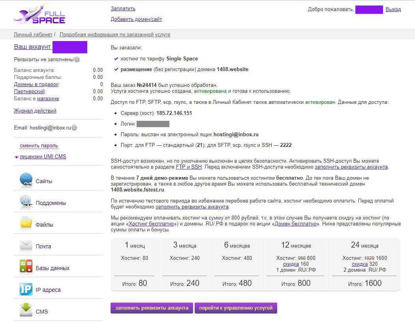Open Журнал действий link
415x323 pixels.
(35, 111)
